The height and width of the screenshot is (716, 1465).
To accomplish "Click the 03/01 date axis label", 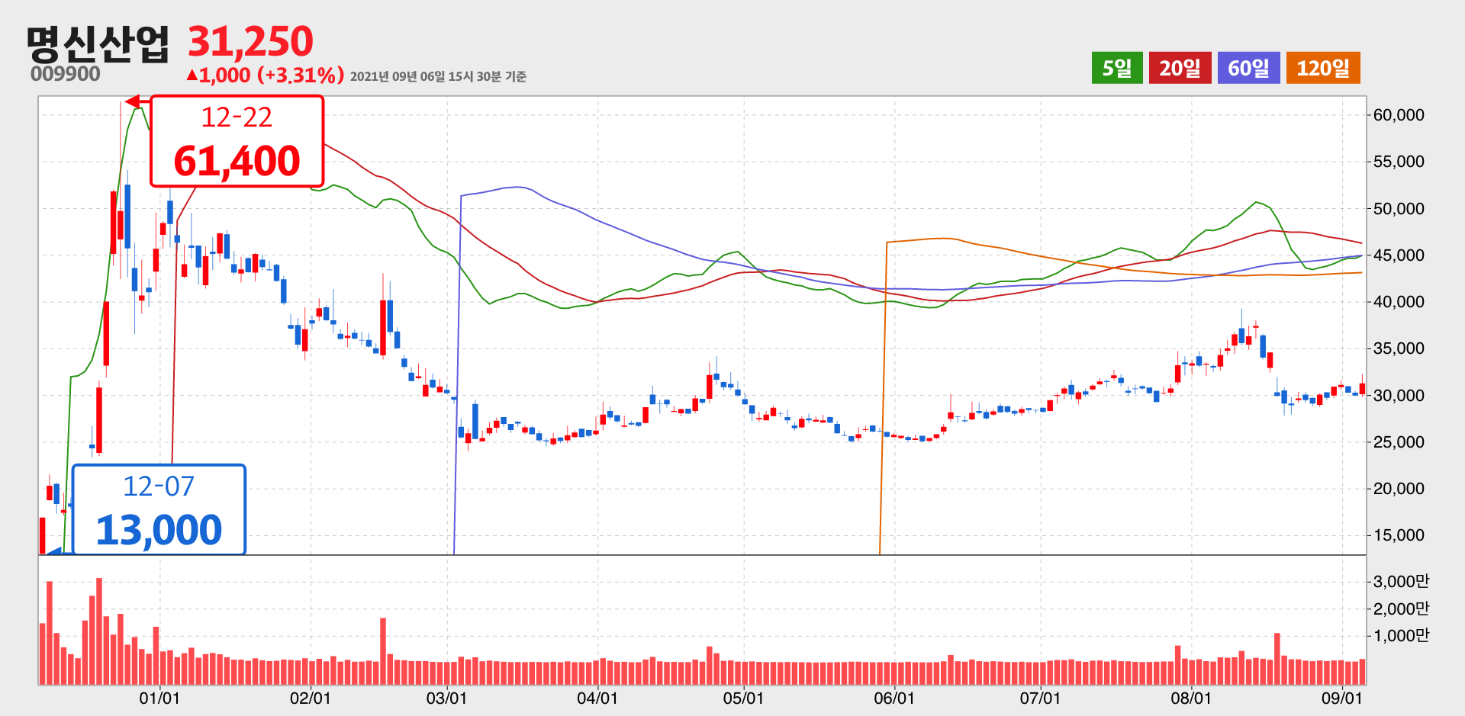I will click(446, 698).
